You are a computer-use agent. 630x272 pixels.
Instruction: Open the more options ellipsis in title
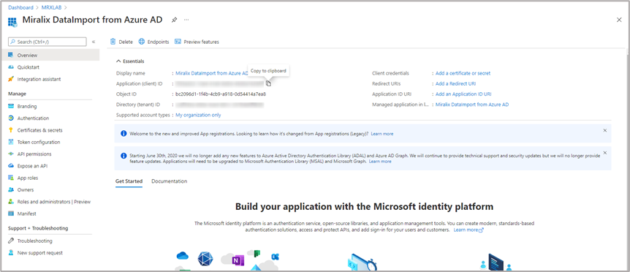186,20
